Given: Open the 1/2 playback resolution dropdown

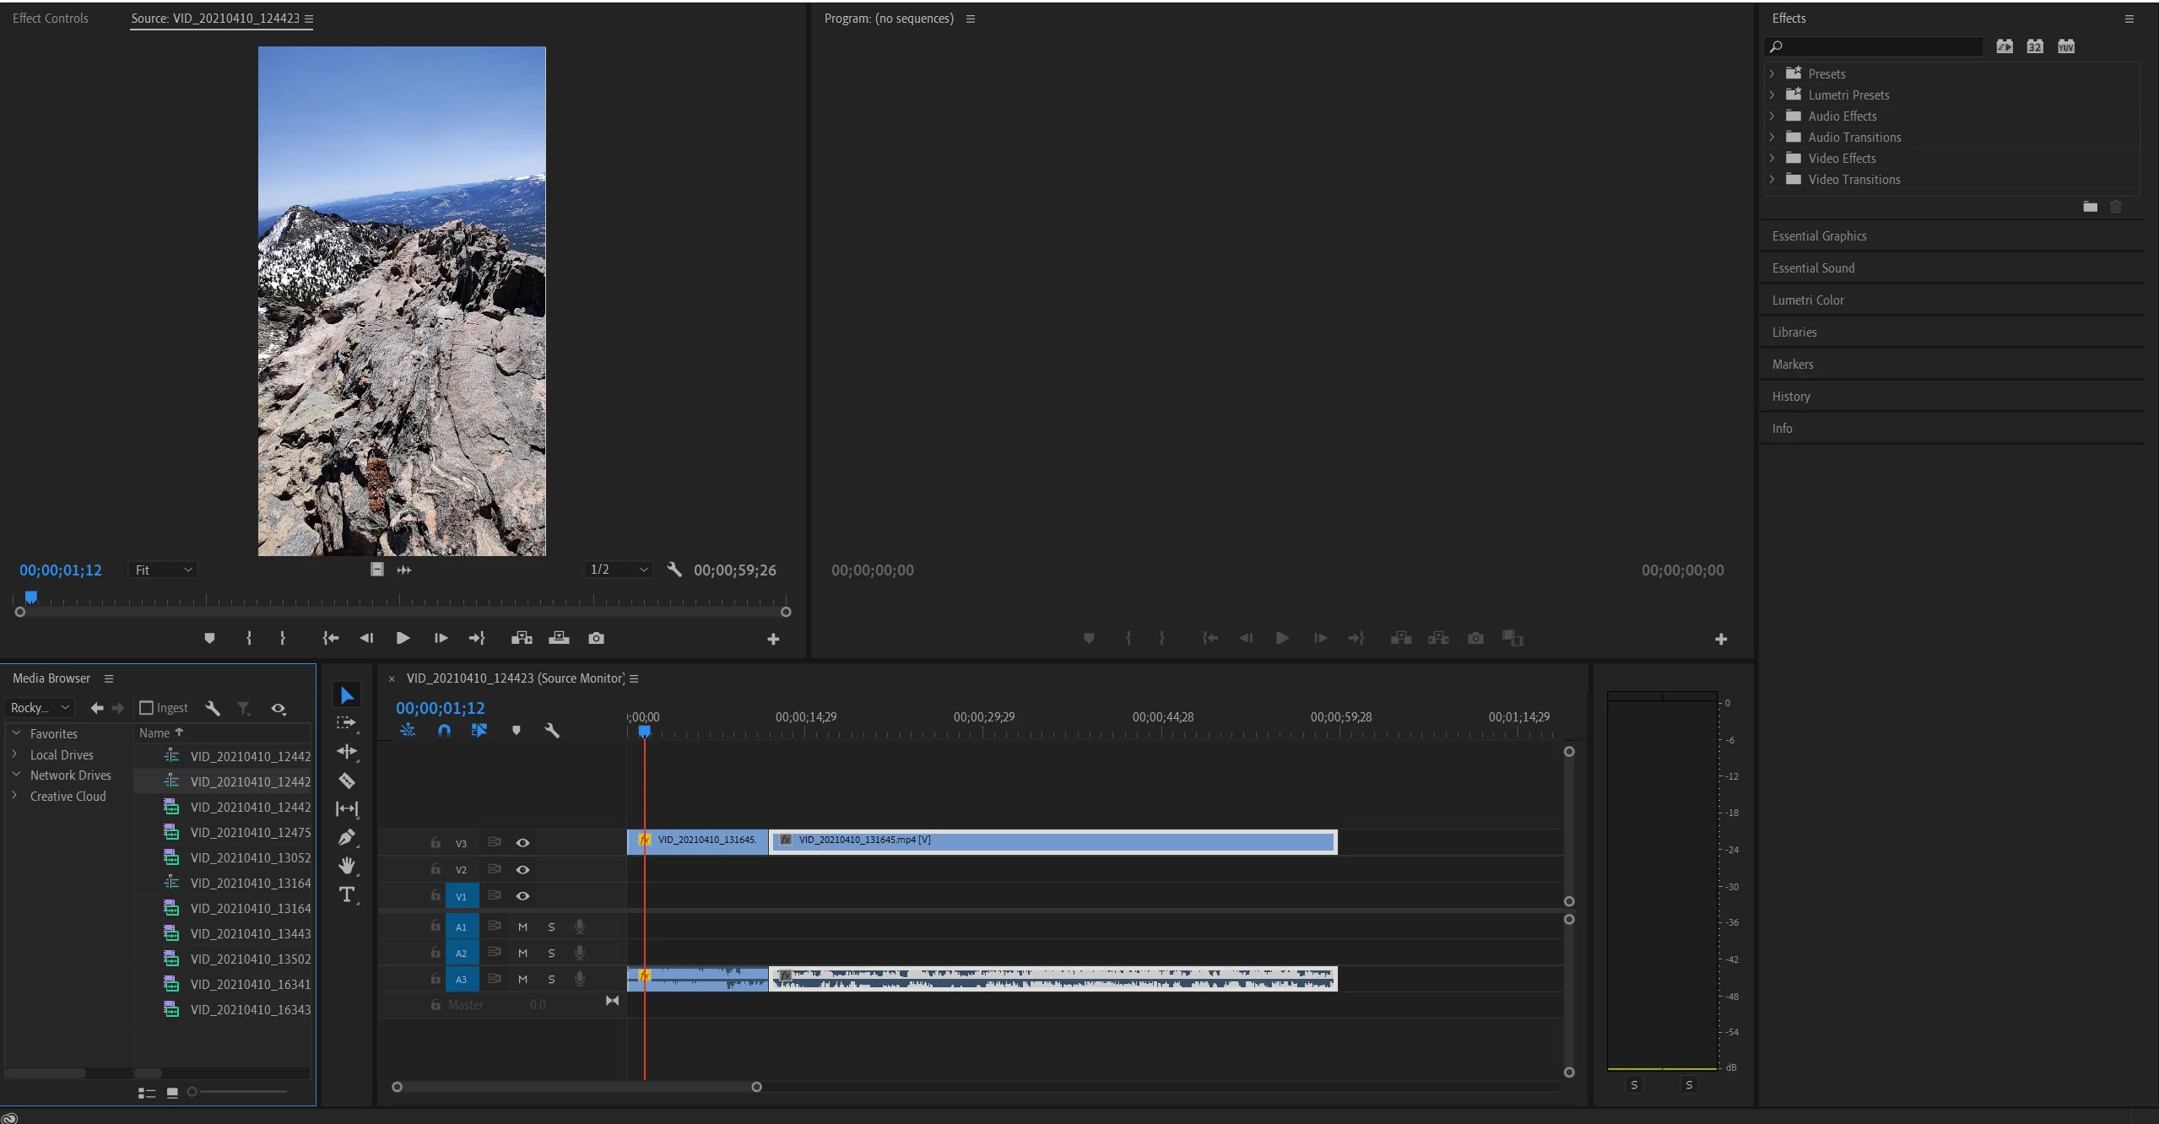Looking at the screenshot, I should (619, 570).
